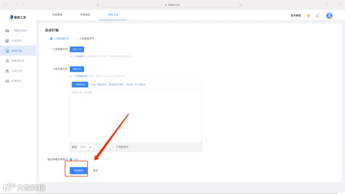Click the 魔音工坊 logo

point(18,17)
